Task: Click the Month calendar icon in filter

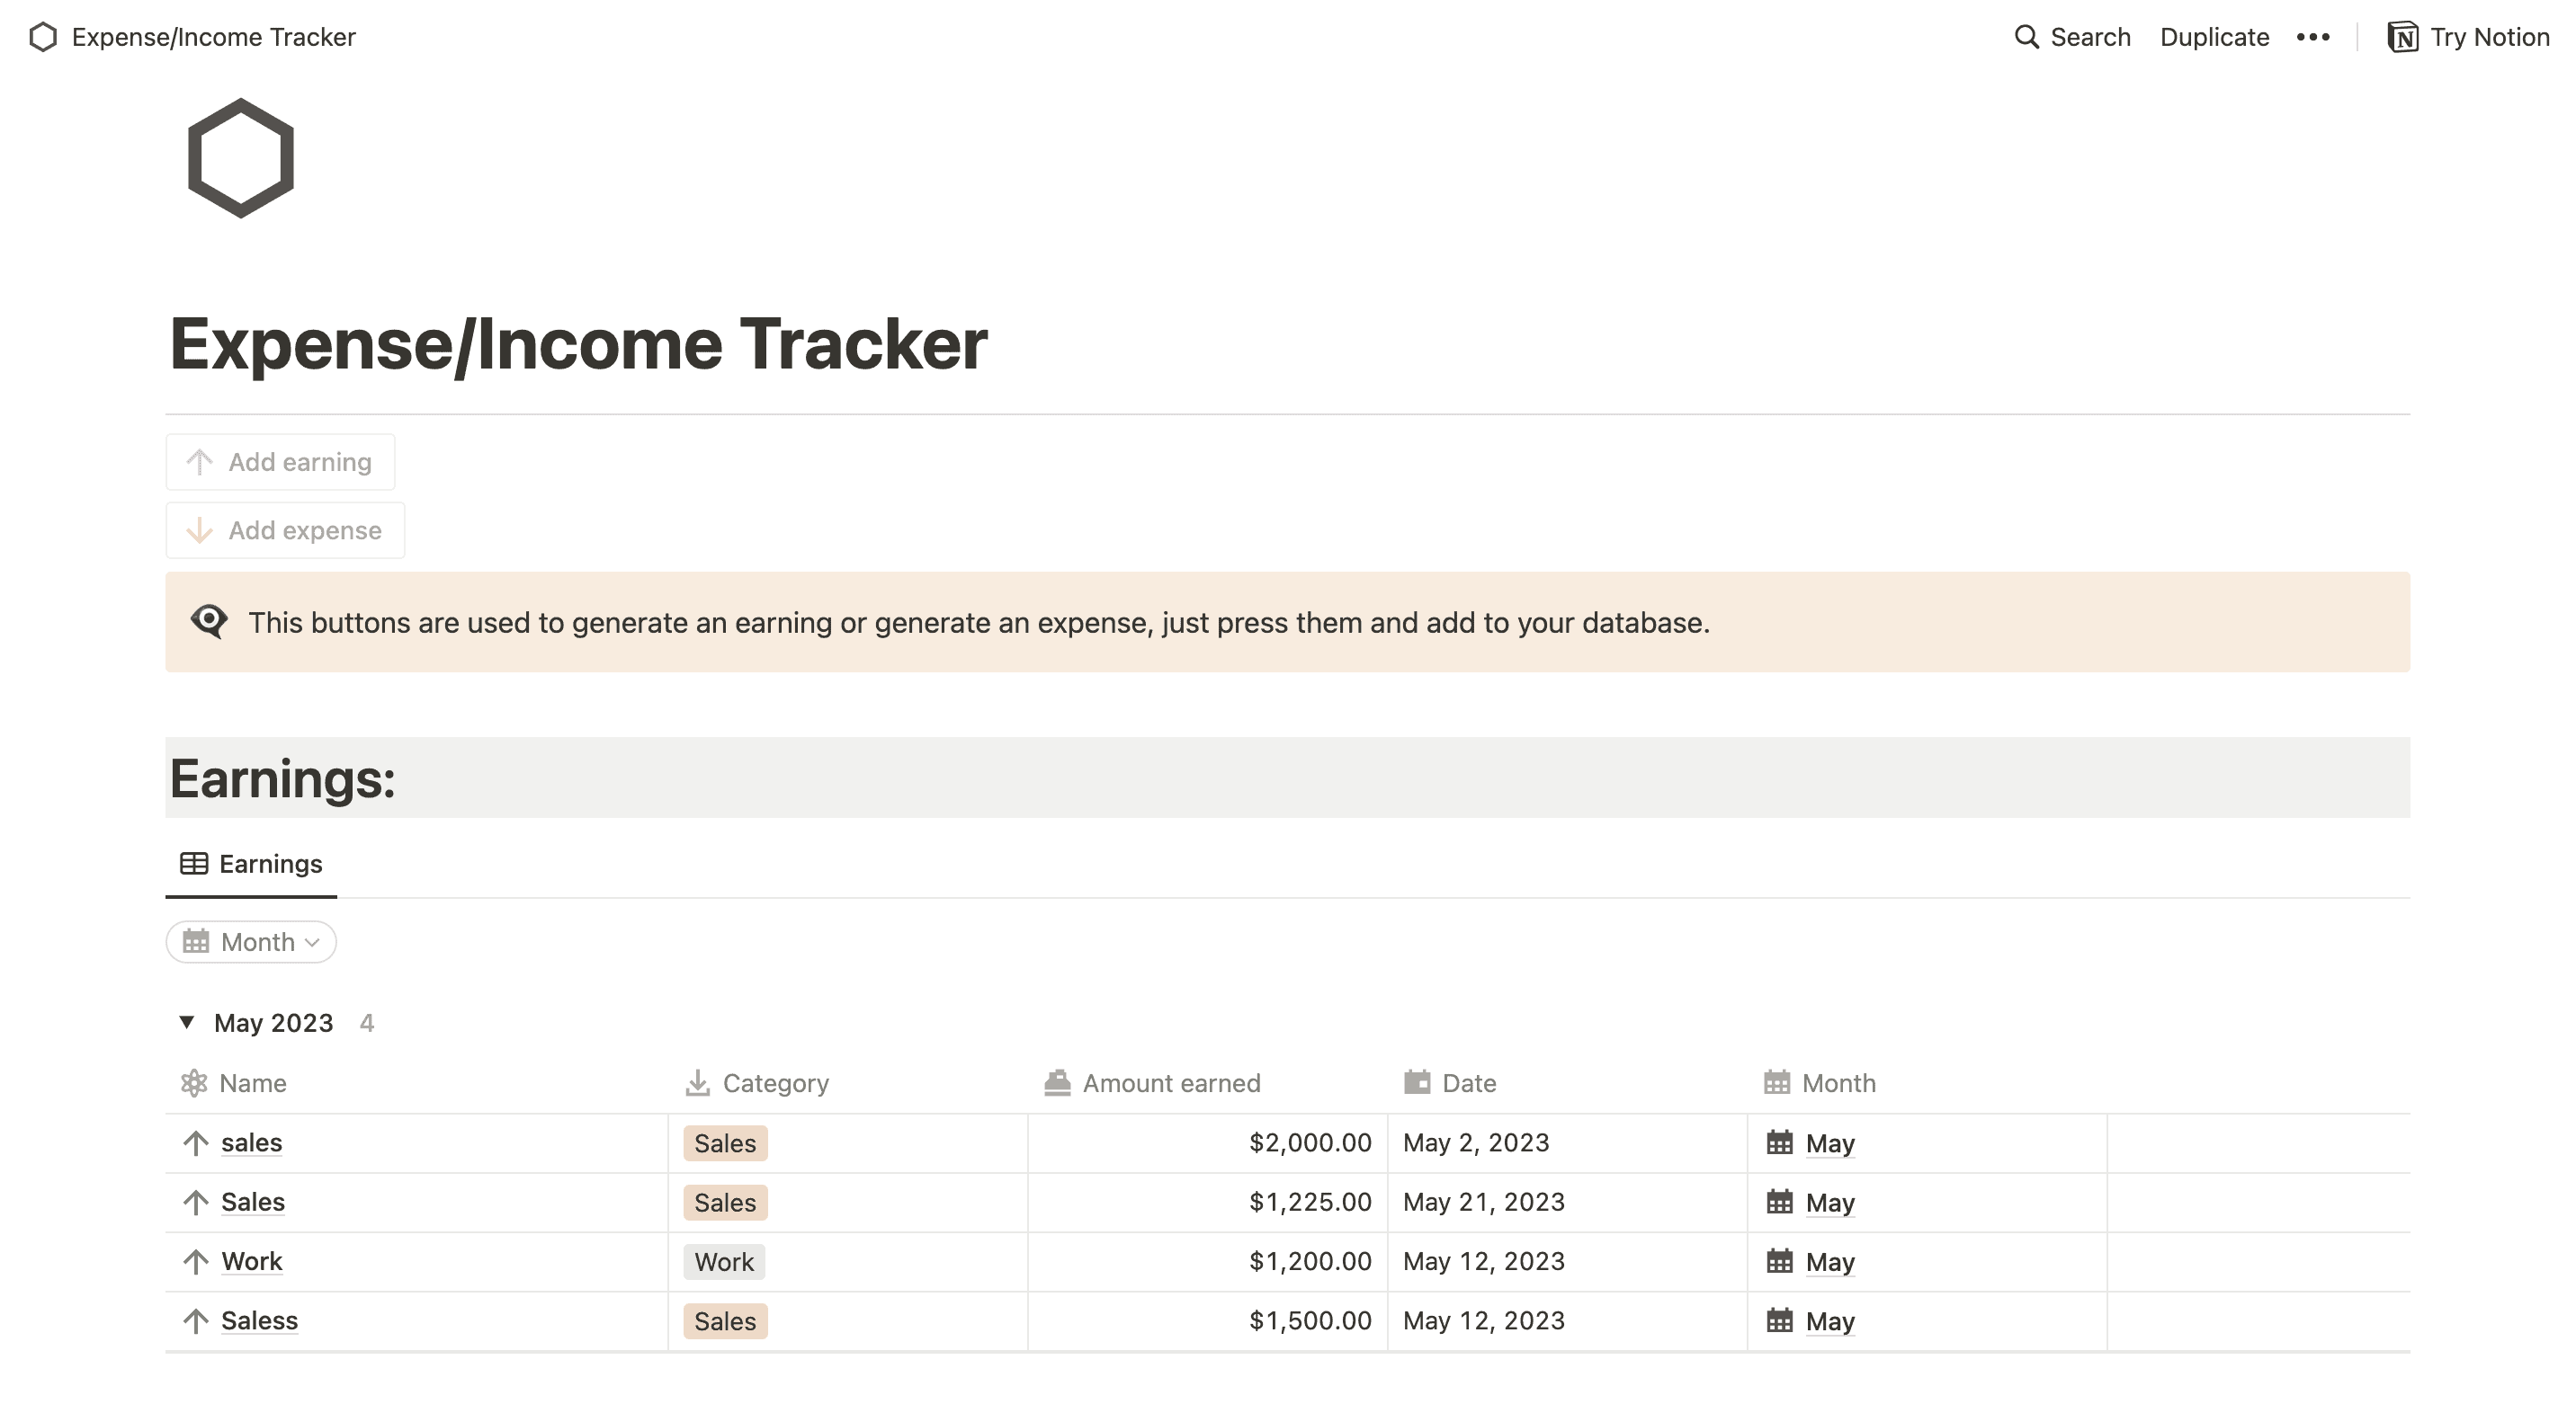Action: (197, 940)
